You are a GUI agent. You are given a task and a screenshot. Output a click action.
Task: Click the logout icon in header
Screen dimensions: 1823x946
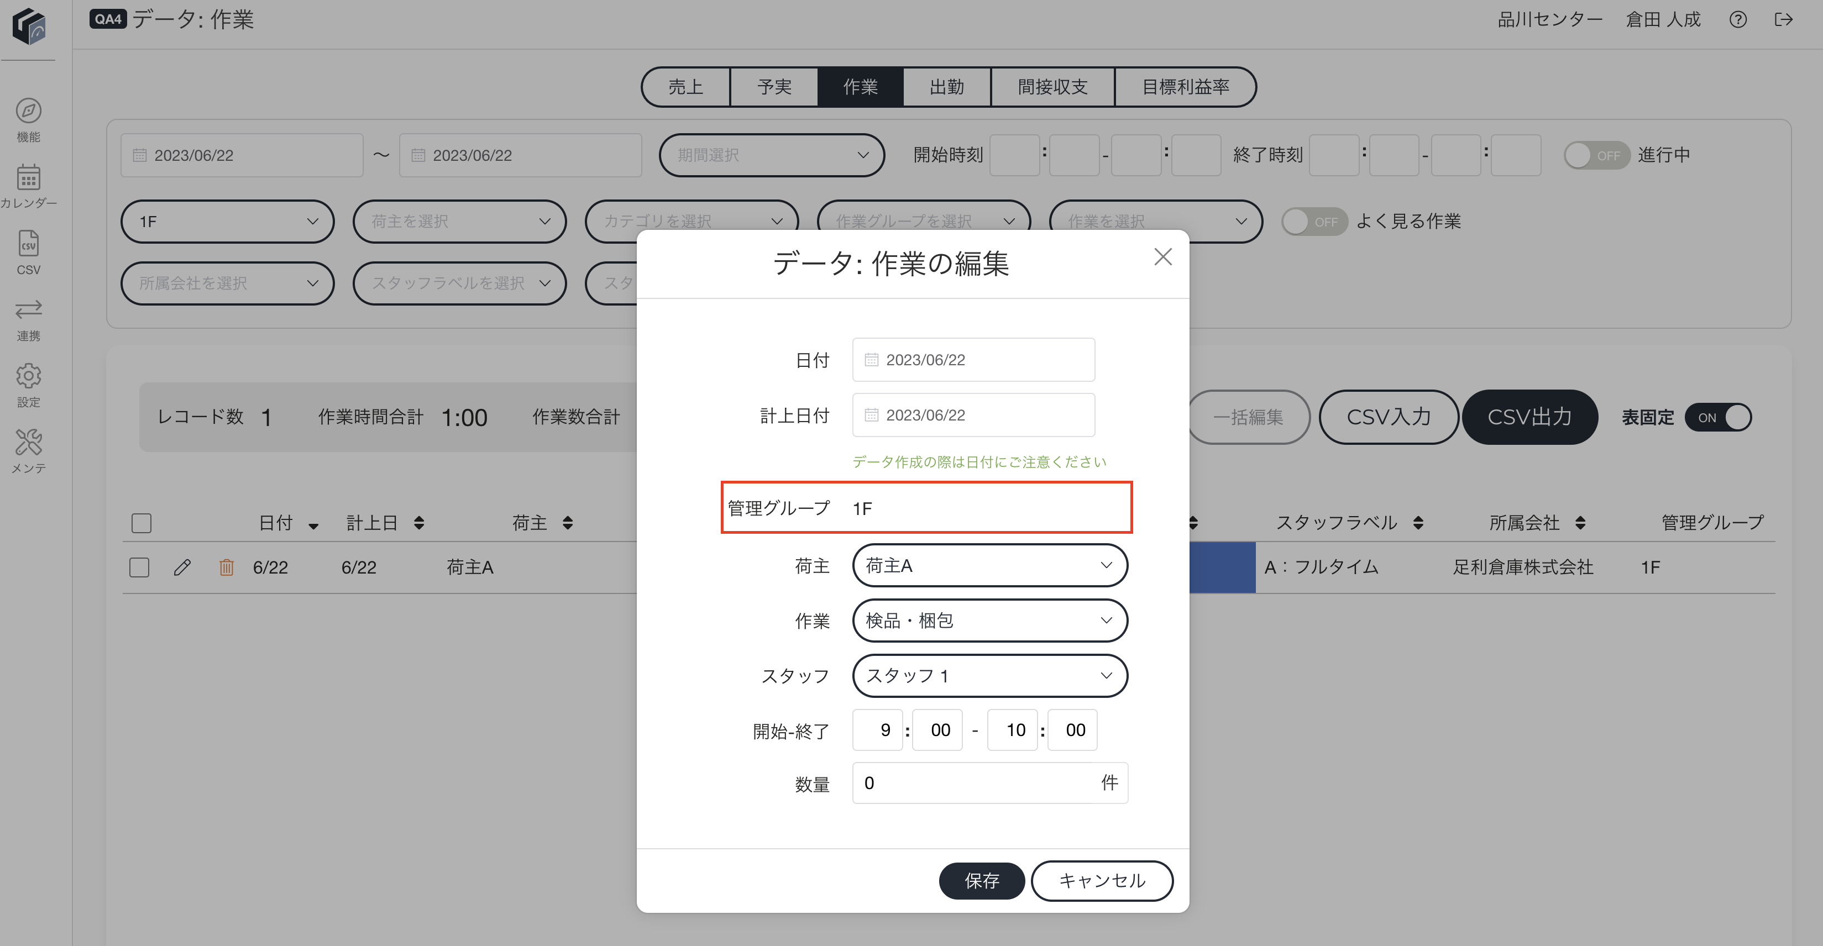pos(1783,20)
